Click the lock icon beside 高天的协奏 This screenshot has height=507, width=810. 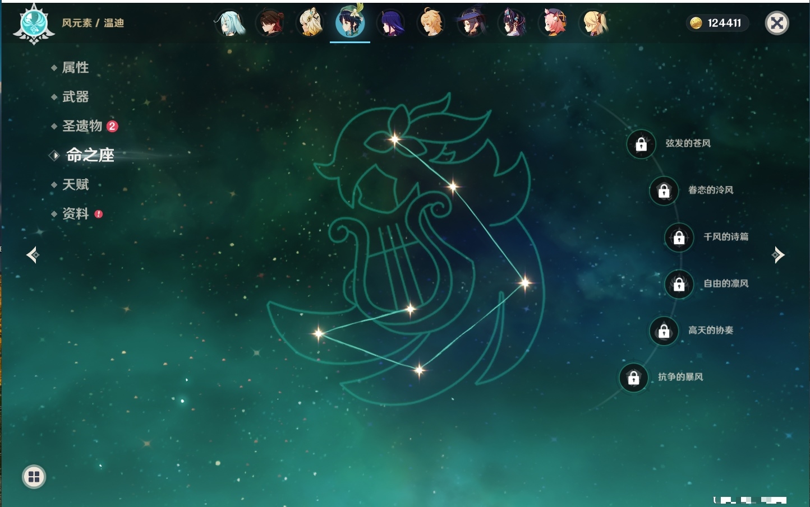pos(664,331)
